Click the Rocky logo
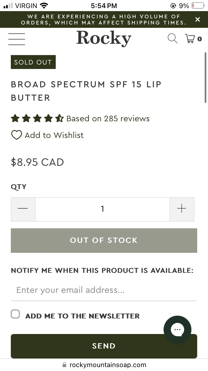This screenshot has height=371, width=208. tap(104, 38)
